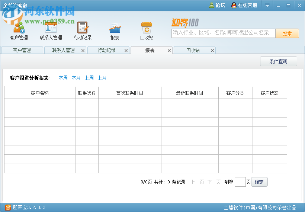
Task: Open the 论坛 forum link icon
Action: click(211, 5)
